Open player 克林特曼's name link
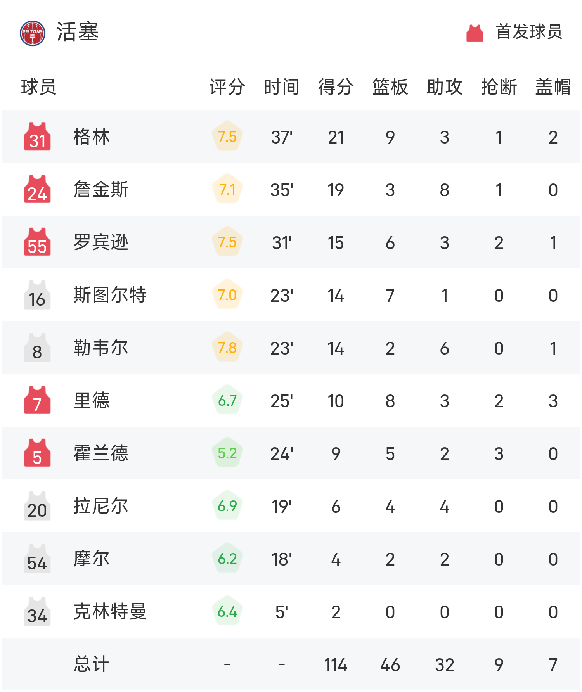This screenshot has height=692, width=582. 110,612
